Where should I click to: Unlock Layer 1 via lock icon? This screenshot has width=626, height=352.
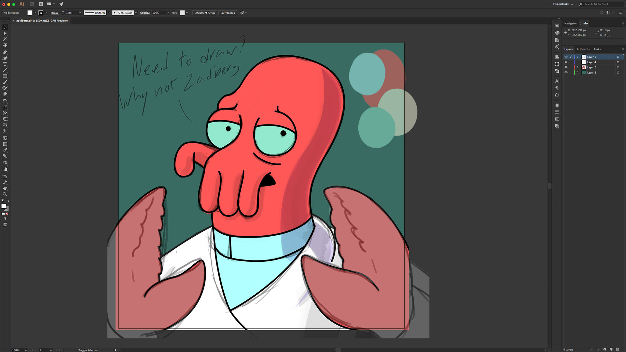pyautogui.click(x=571, y=57)
